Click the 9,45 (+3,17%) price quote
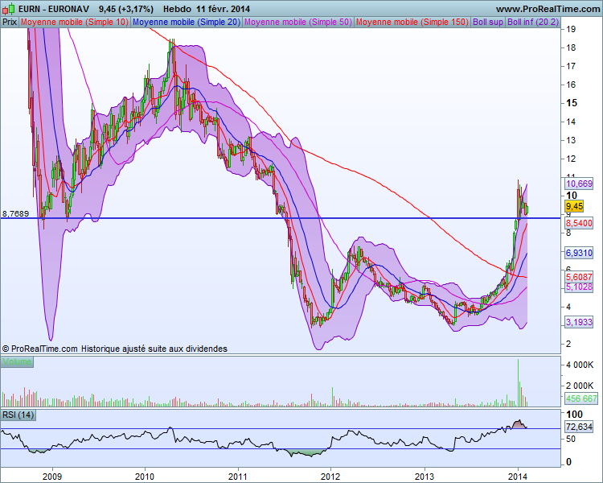The height and width of the screenshot is (483, 603). 125,9
